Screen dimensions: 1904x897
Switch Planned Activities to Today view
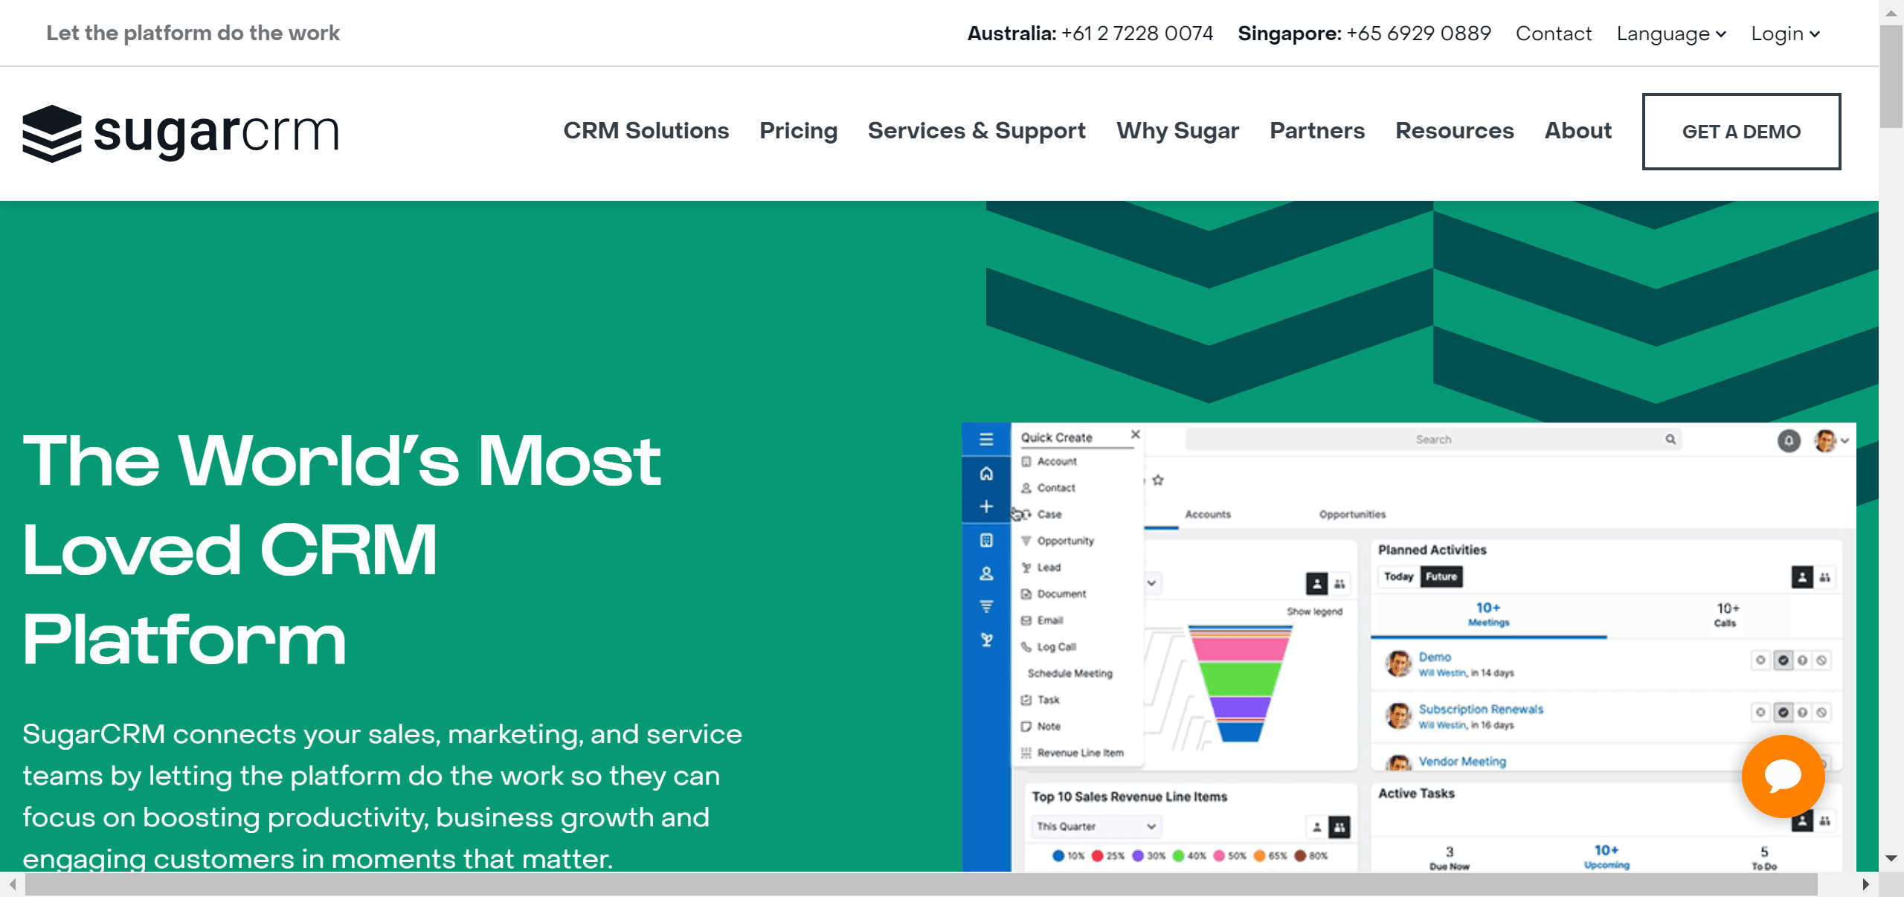[1399, 577]
